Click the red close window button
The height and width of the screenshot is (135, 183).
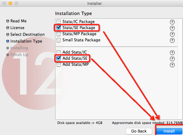[4, 4]
